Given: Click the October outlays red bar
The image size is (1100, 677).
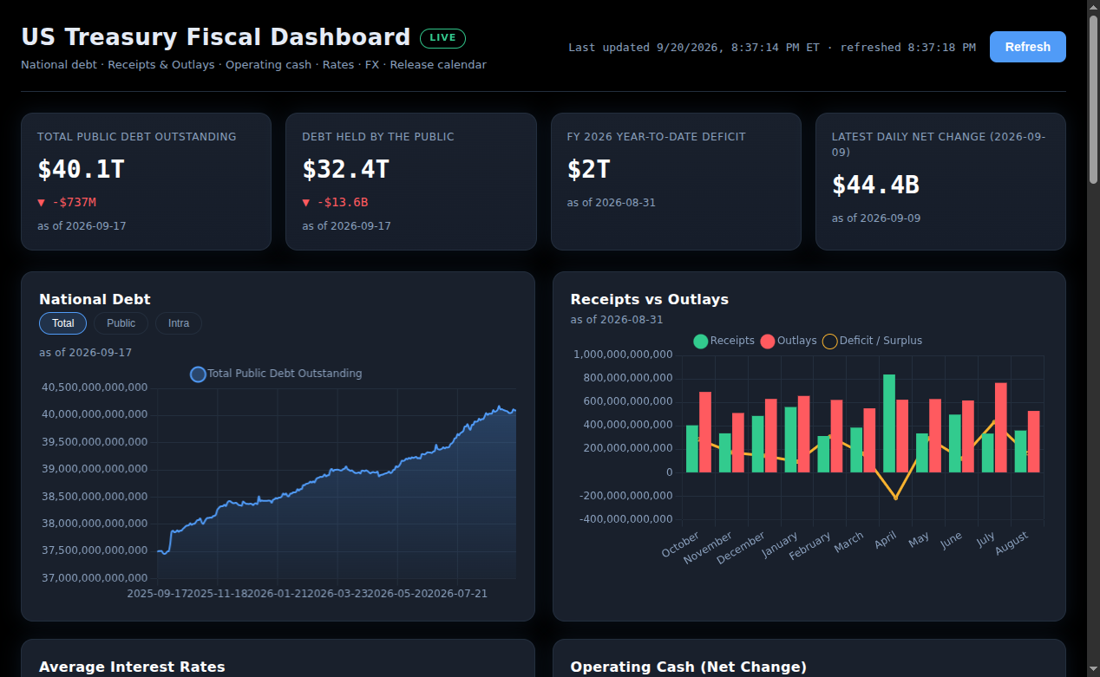Looking at the screenshot, I should click(x=705, y=432).
